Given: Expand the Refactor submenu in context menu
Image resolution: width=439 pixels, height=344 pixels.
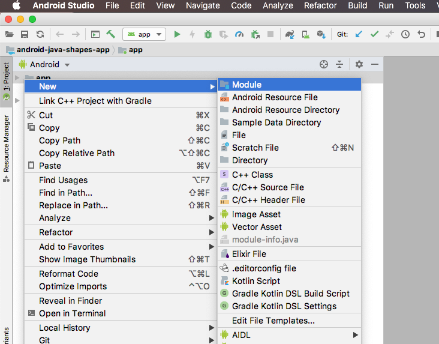Looking at the screenshot, I should (121, 232).
